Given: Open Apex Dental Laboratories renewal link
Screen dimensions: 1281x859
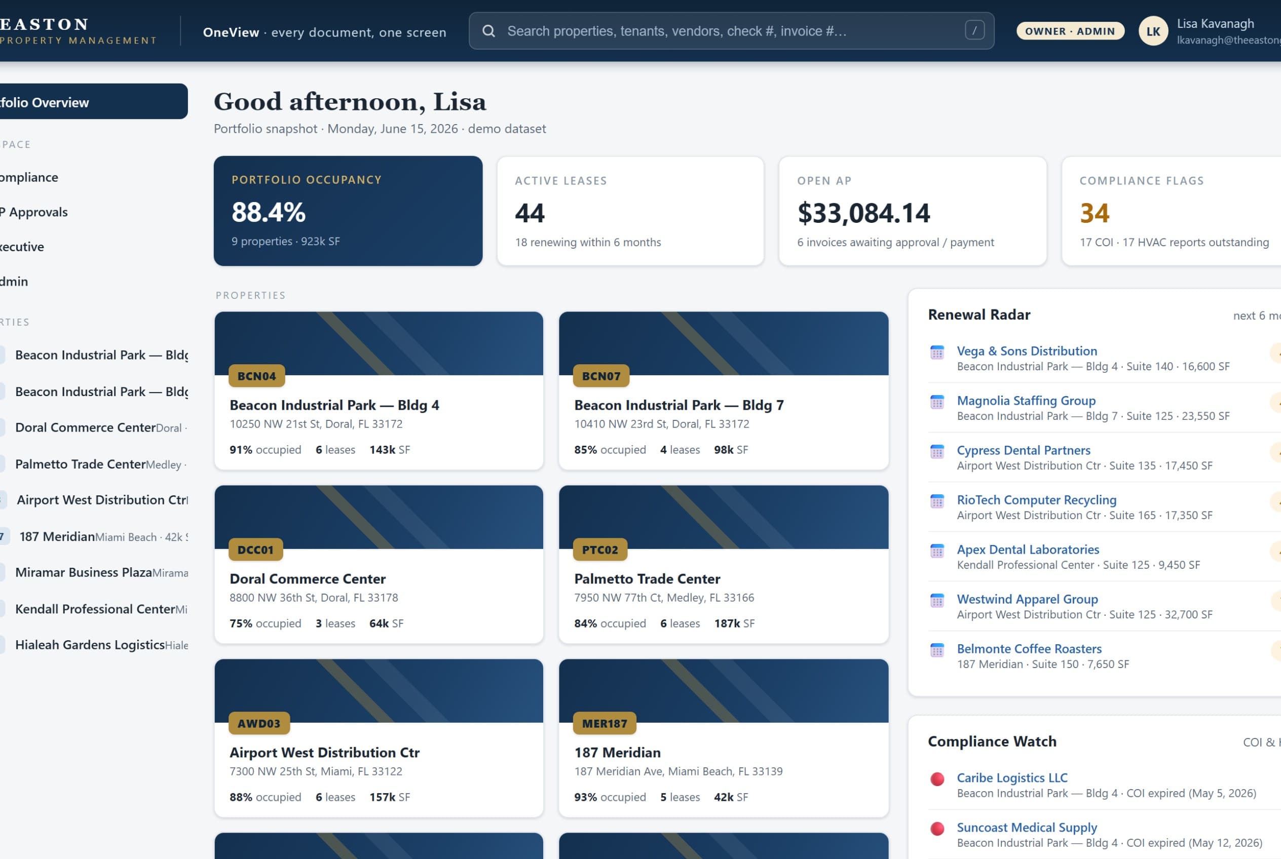Looking at the screenshot, I should point(1028,549).
